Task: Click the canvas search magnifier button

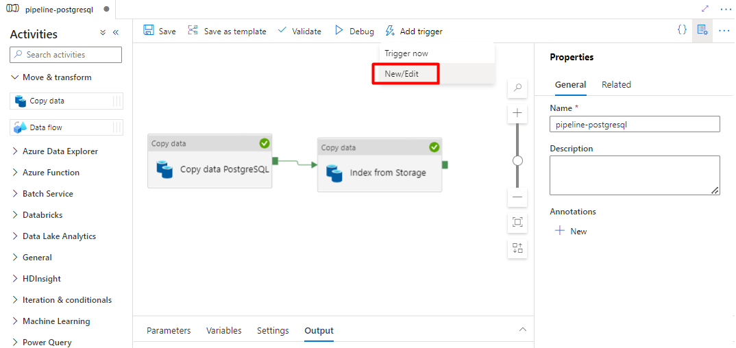Action: pos(517,88)
